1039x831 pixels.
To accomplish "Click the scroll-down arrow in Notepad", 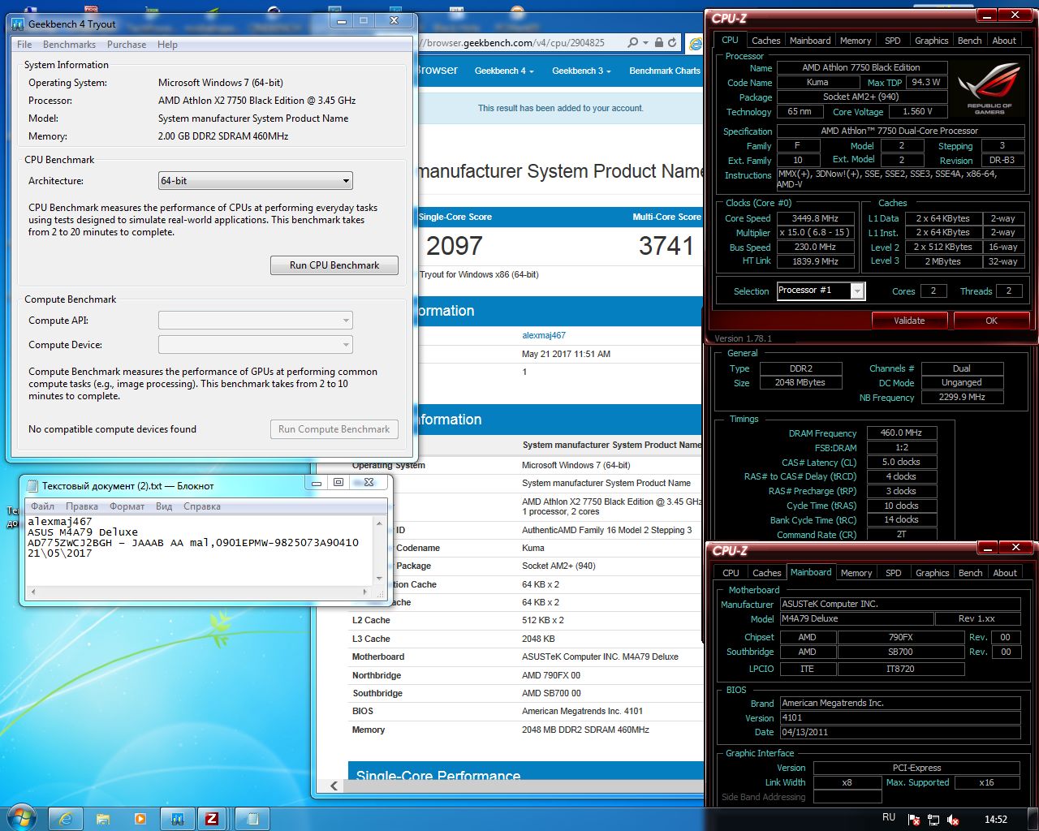I will click(379, 579).
